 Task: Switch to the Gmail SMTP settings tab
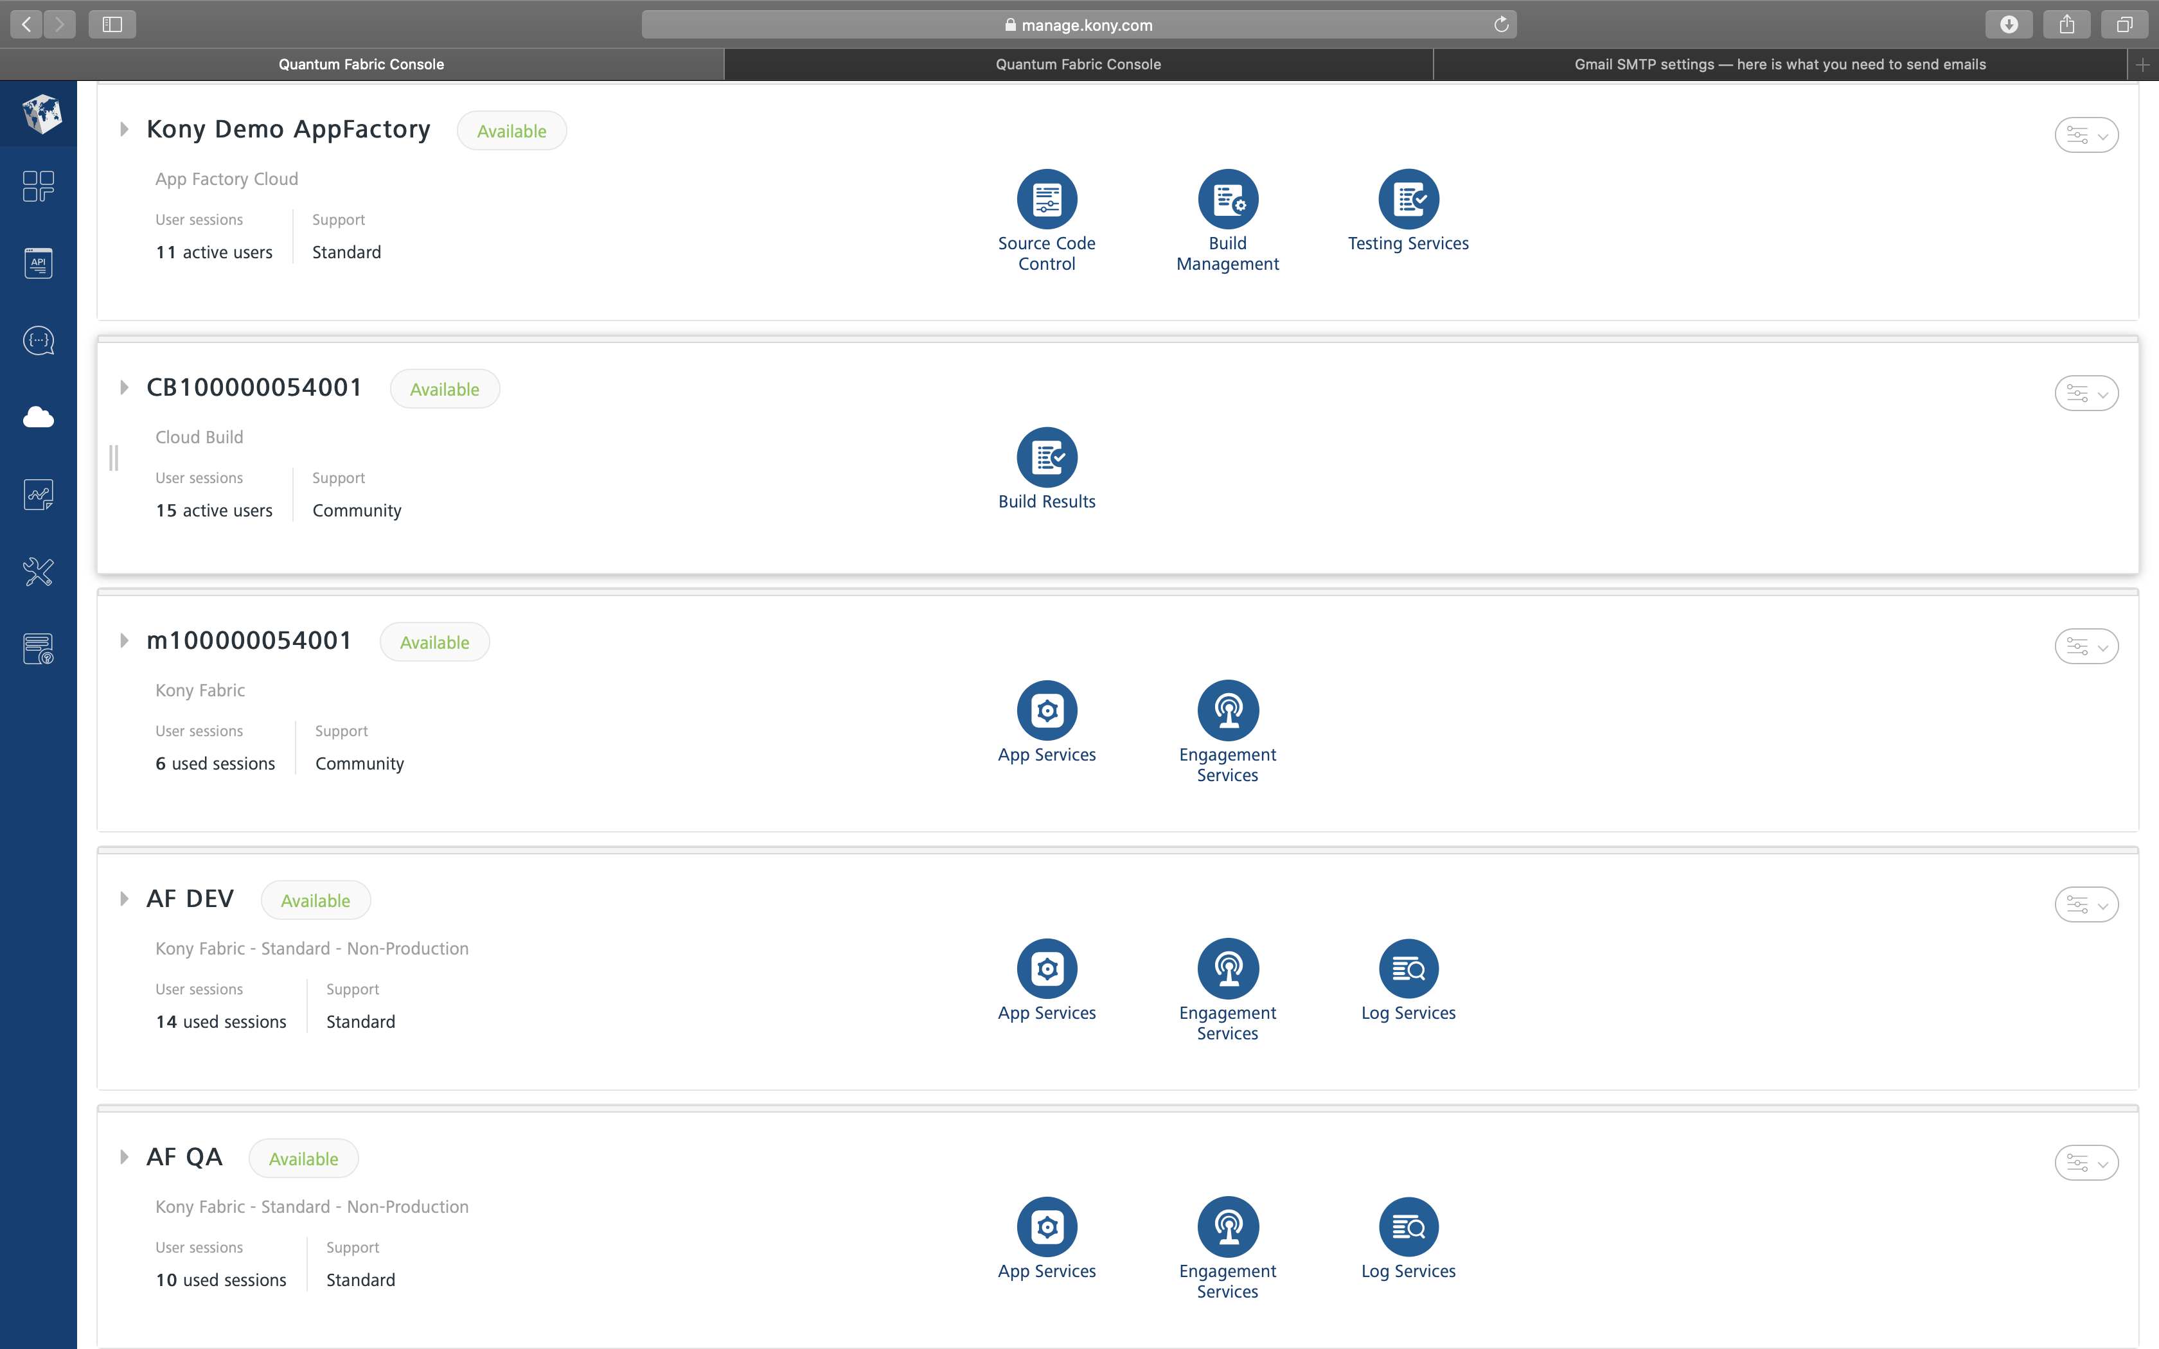[x=1780, y=64]
